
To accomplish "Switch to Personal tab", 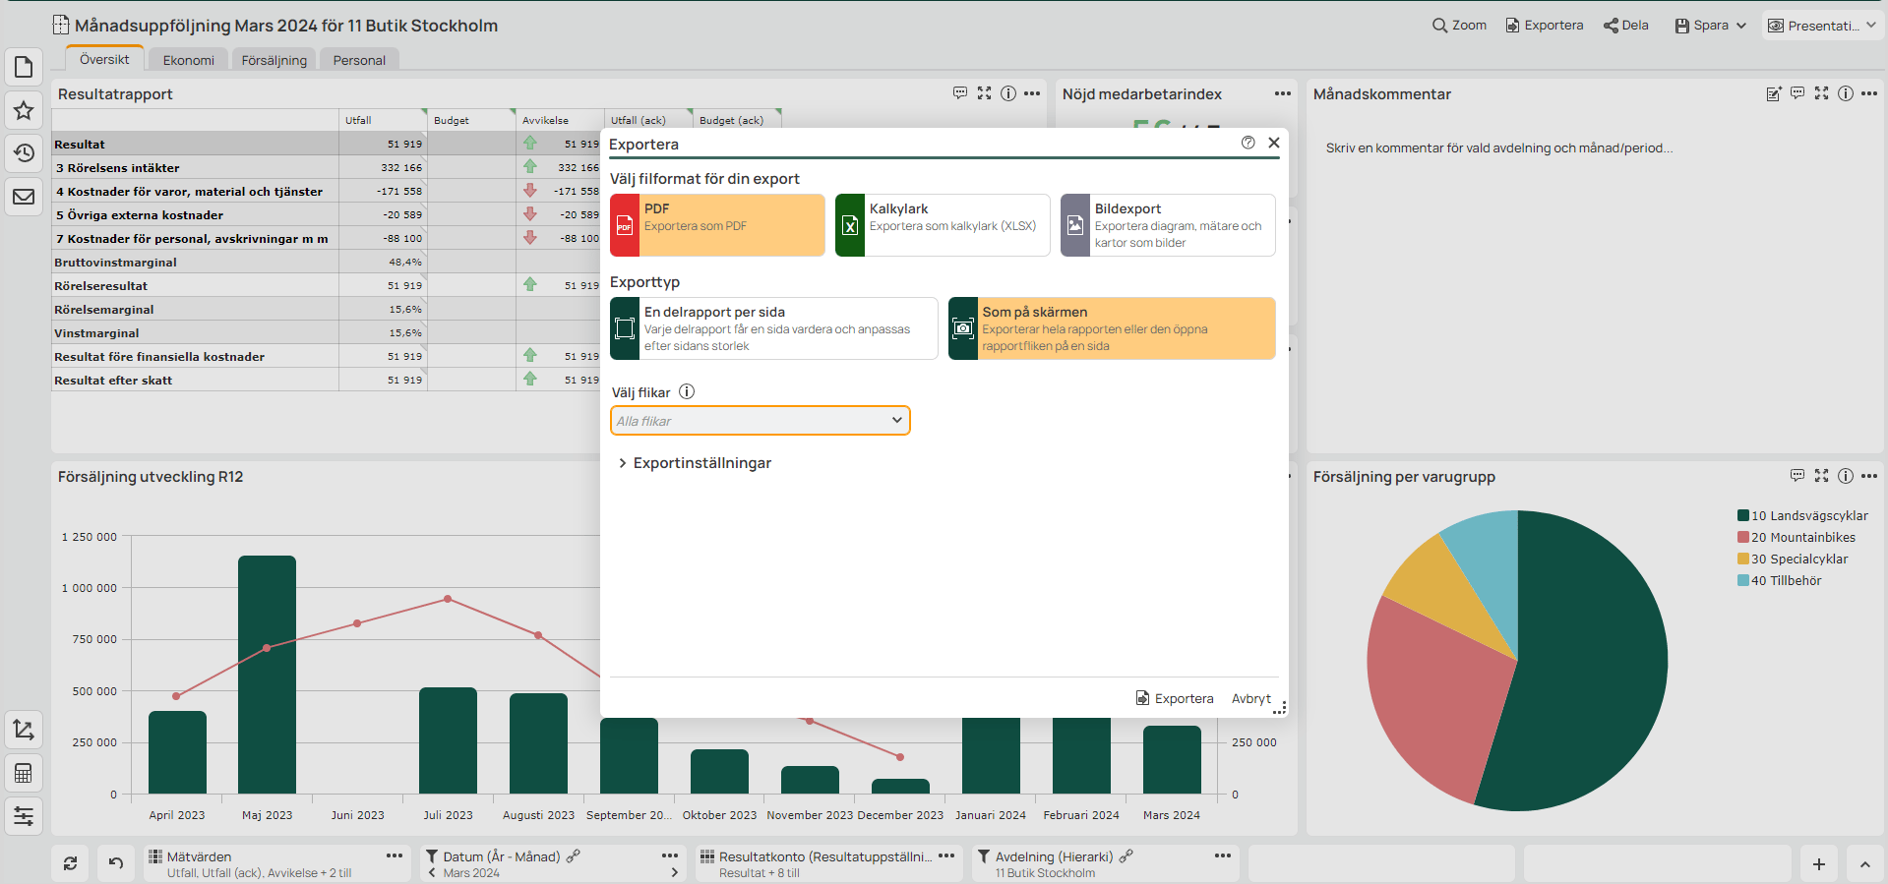I will tap(359, 60).
